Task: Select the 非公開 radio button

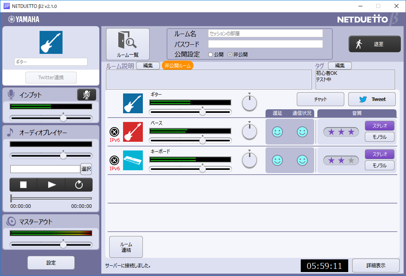Action: (230, 55)
